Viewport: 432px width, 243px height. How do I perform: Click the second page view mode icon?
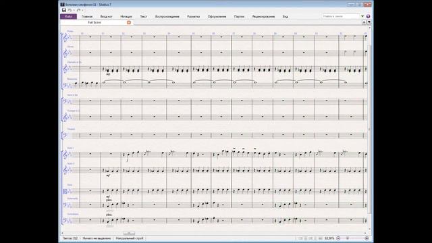[x=306, y=238]
